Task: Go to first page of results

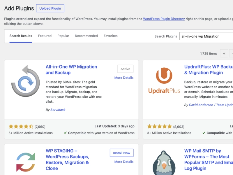Action: tap(224, 53)
